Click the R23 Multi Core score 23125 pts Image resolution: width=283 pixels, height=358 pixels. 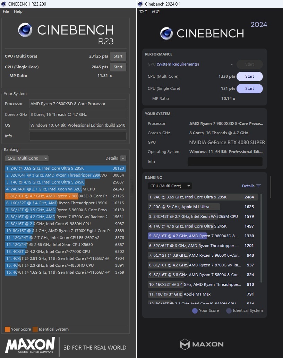tap(98, 56)
